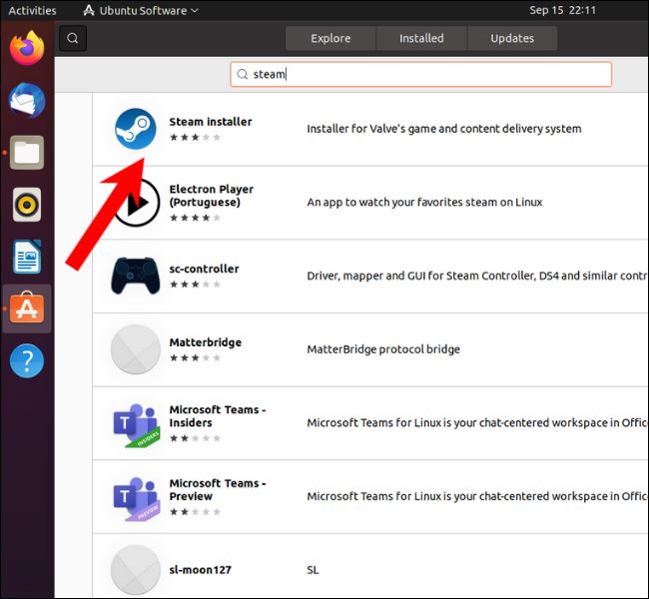649x599 pixels.
Task: Open Microsoft Teams Preview icon
Action: click(134, 497)
